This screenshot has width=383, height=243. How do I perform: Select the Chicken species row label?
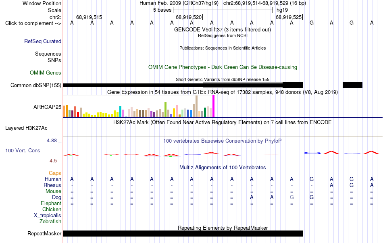pos(52,209)
